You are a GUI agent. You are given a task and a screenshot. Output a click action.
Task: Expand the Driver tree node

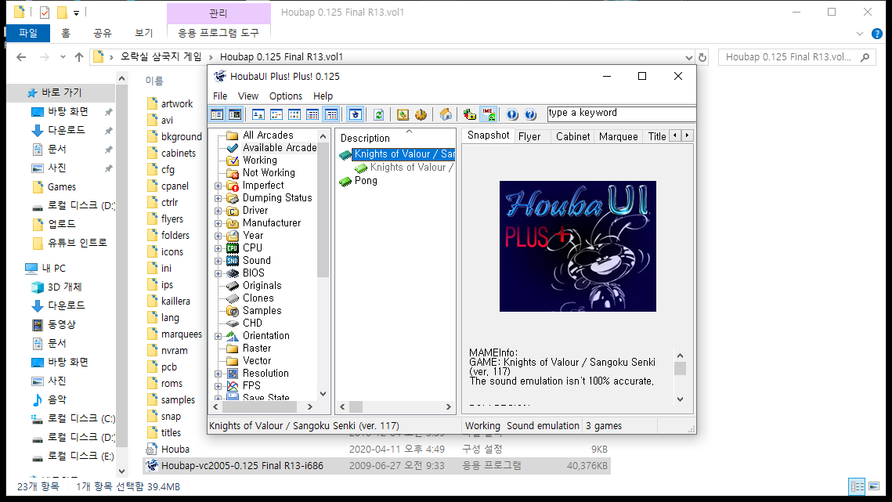[218, 211]
